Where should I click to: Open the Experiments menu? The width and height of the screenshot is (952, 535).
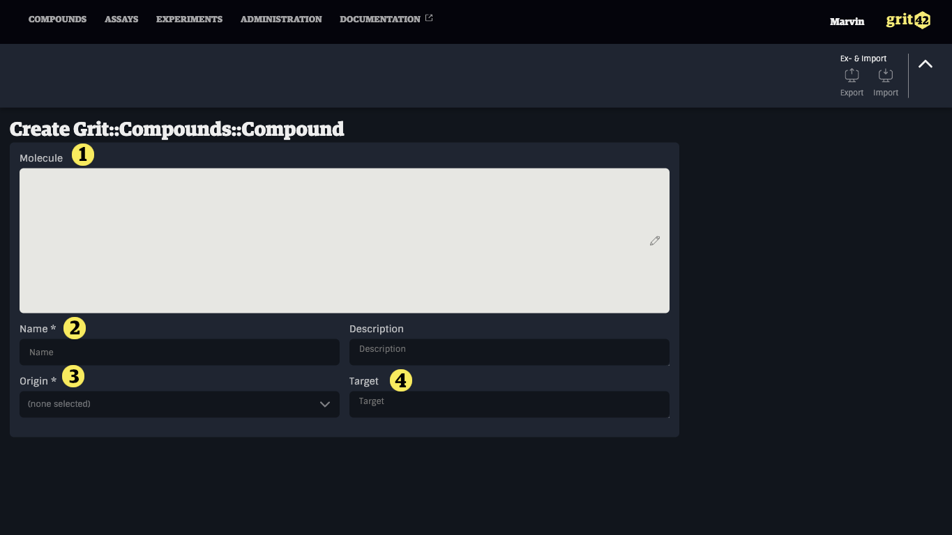click(x=189, y=20)
